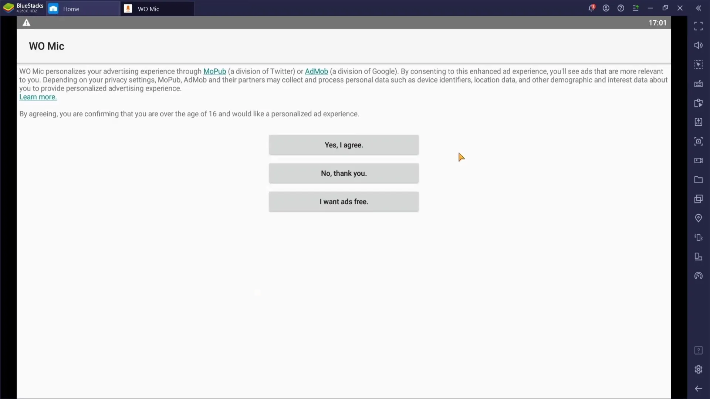Click the warning triangle icon
This screenshot has height=399, width=710.
(26, 23)
